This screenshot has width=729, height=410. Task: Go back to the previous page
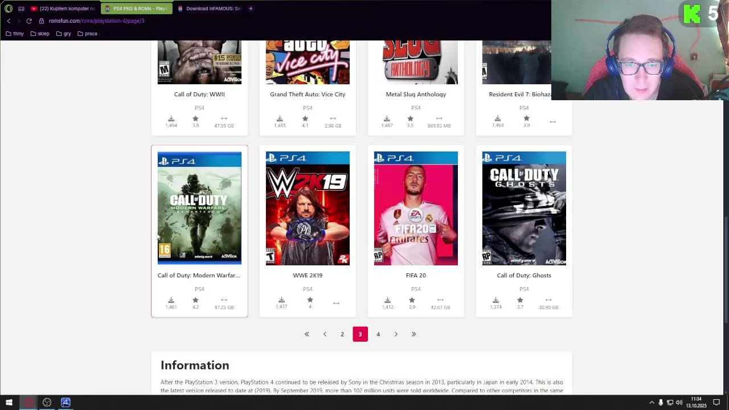click(9, 21)
